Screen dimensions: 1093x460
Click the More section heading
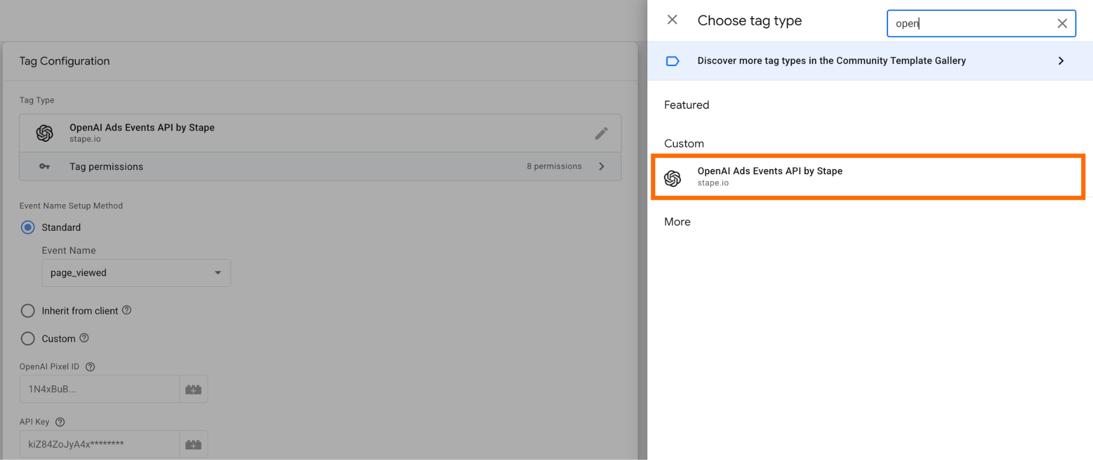click(677, 222)
